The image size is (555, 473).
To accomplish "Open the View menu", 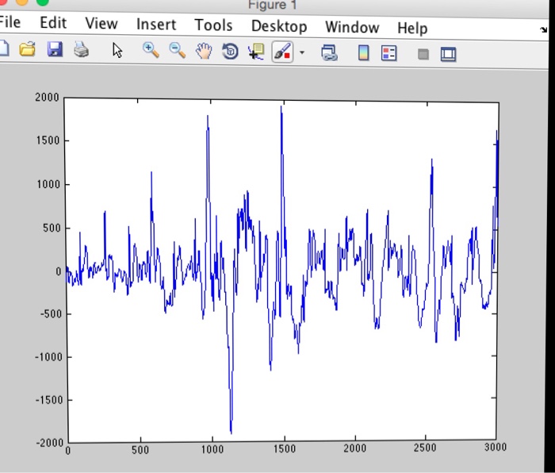I will click(101, 23).
